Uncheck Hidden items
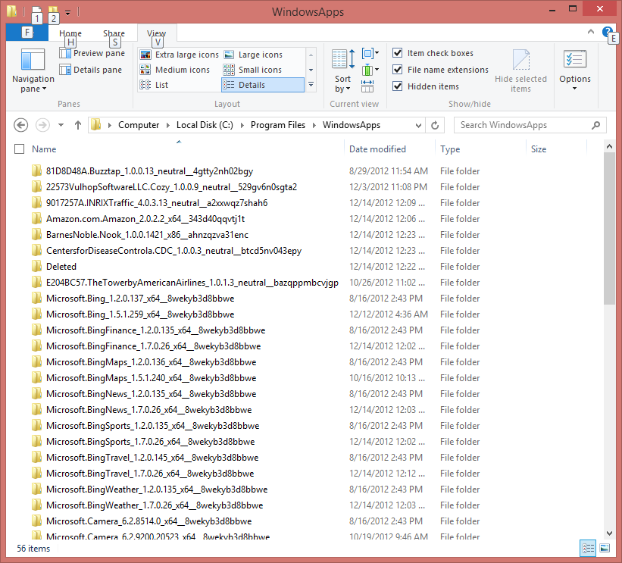Image resolution: width=622 pixels, height=563 pixels. 398,86
